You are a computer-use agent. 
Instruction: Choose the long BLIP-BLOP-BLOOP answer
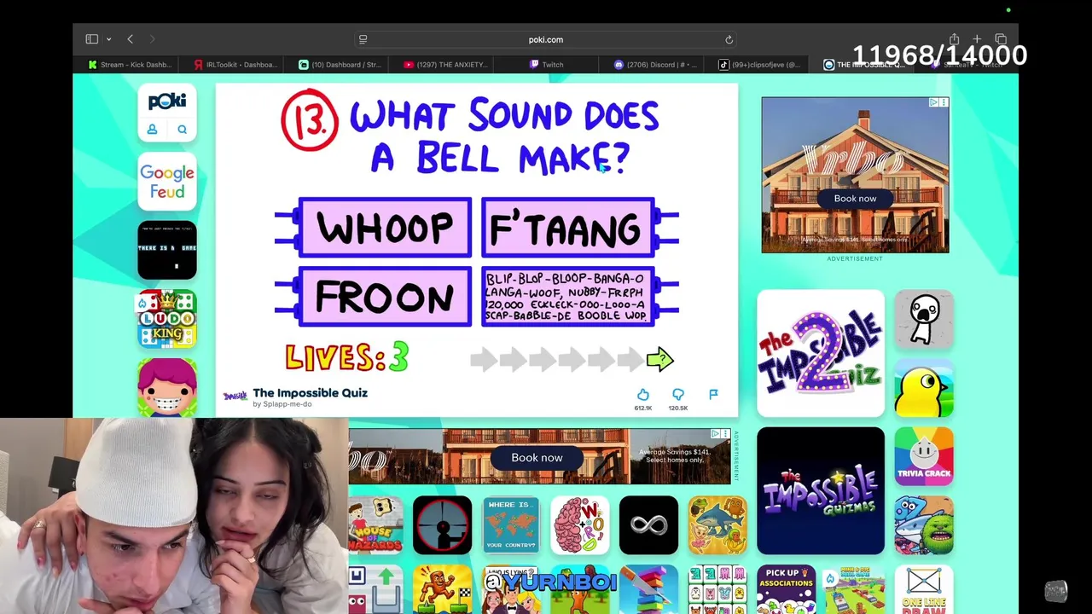tap(568, 297)
